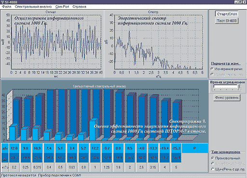Select the дБ row header cell
Viewport: 247px width, 178px height.
(x=5, y=148)
